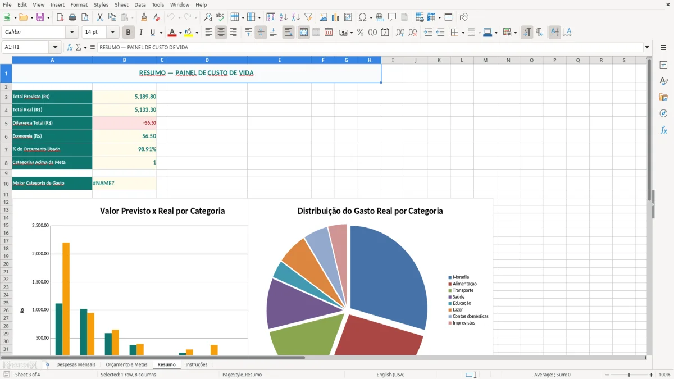This screenshot has width=674, height=379.
Task: Switch to Orçamento e Metas sheet tab
Action: point(126,364)
